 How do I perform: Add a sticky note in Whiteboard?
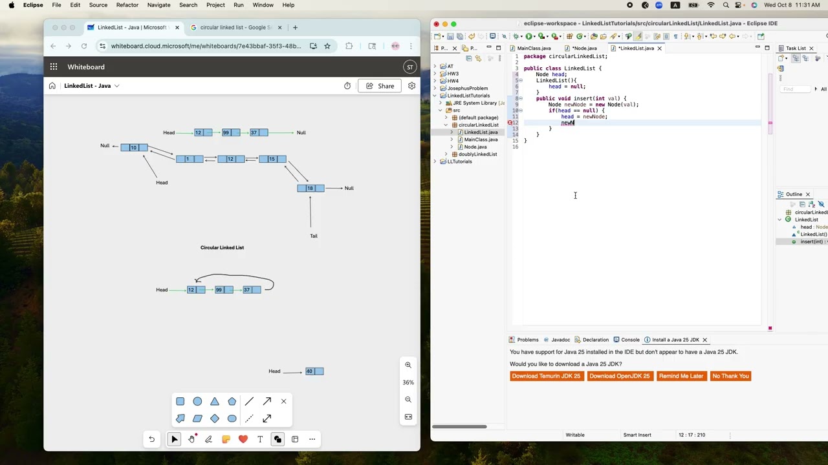click(226, 439)
